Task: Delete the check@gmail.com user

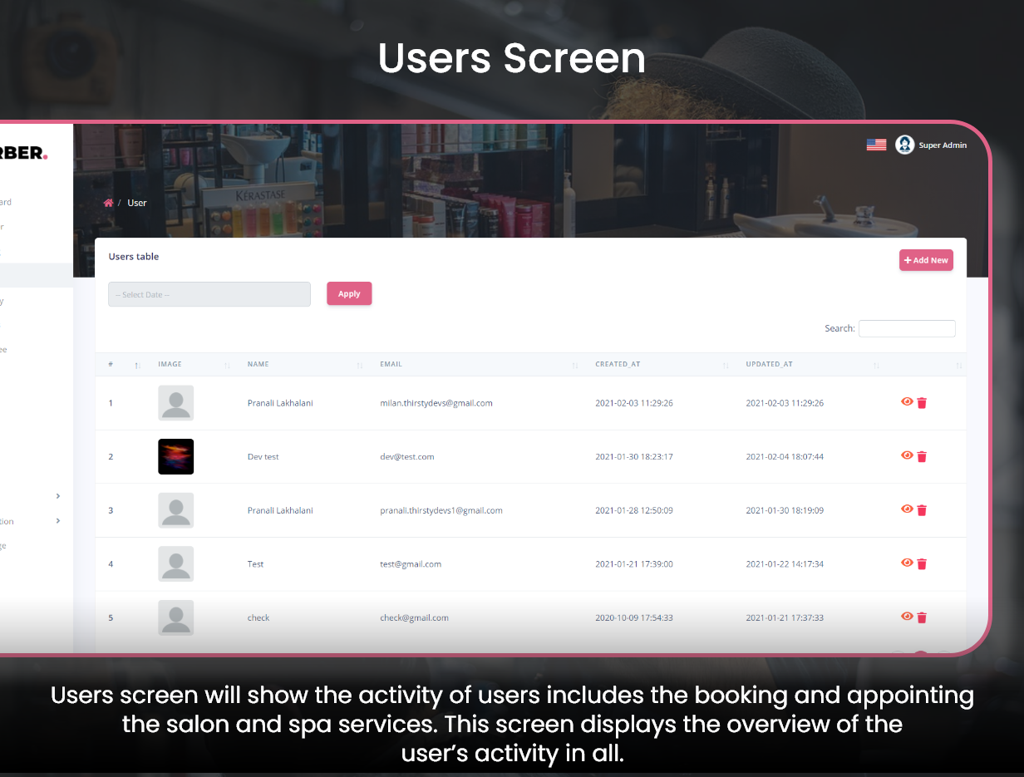Action: pos(922,617)
